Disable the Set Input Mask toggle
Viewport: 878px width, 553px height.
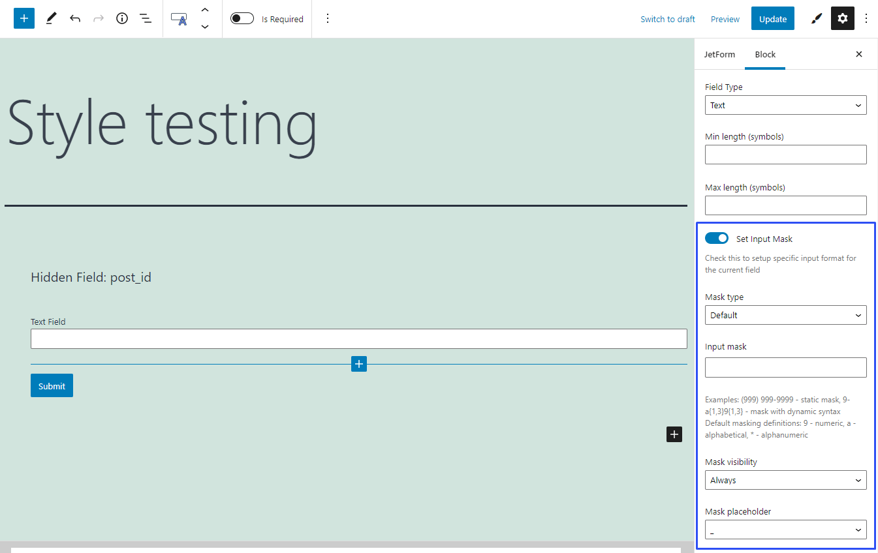tap(716, 238)
